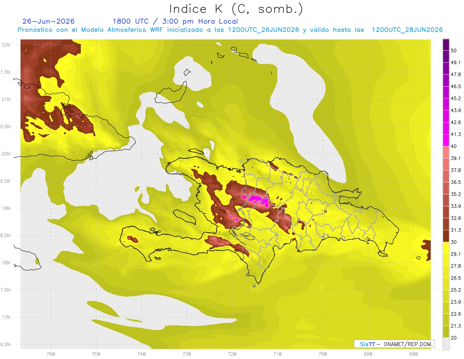Click the colorbar value "33.9"
Viewport: 464px width, 359px height.
(x=456, y=206)
